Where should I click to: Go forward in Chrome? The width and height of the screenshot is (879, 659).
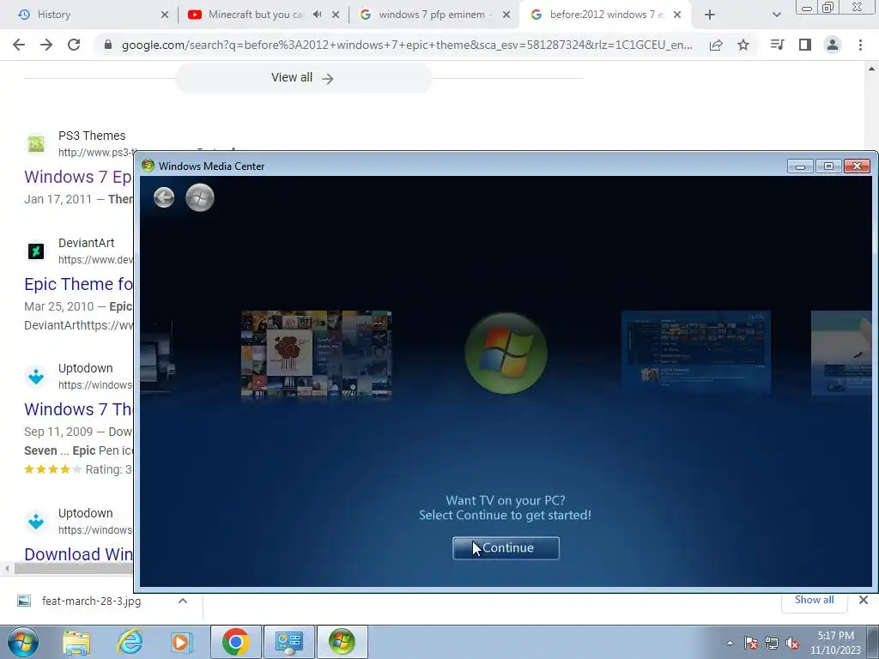46,45
